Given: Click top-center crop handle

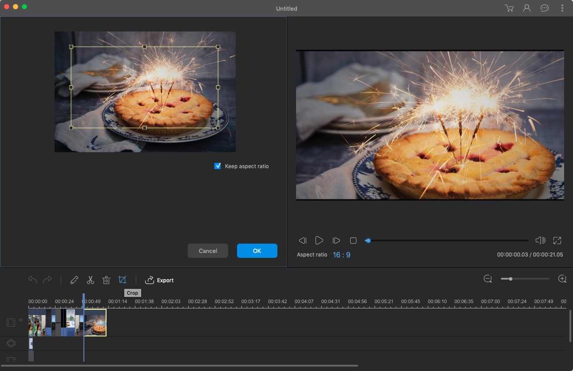Looking at the screenshot, I should (x=144, y=47).
